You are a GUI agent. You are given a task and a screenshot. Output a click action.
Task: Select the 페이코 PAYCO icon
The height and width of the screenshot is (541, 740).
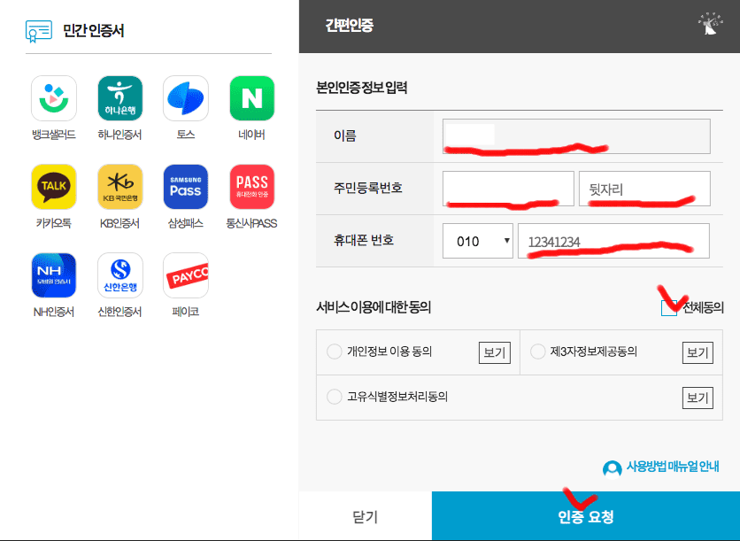tap(186, 275)
